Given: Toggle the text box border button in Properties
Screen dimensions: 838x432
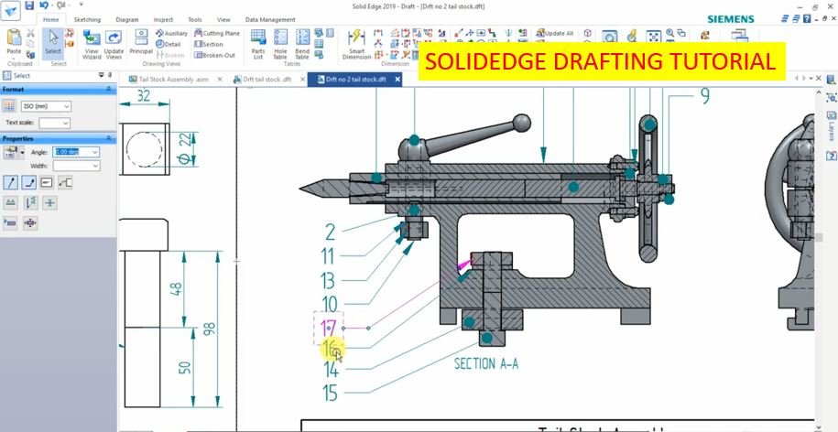Looking at the screenshot, I should tap(47, 182).
